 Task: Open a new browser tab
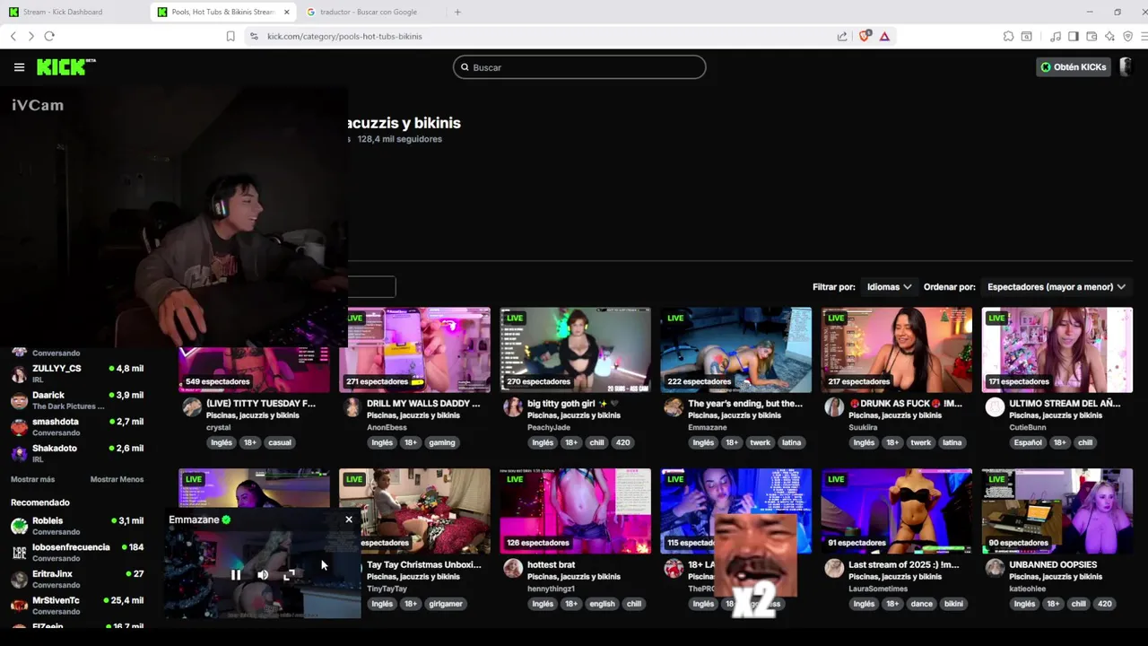(x=457, y=12)
